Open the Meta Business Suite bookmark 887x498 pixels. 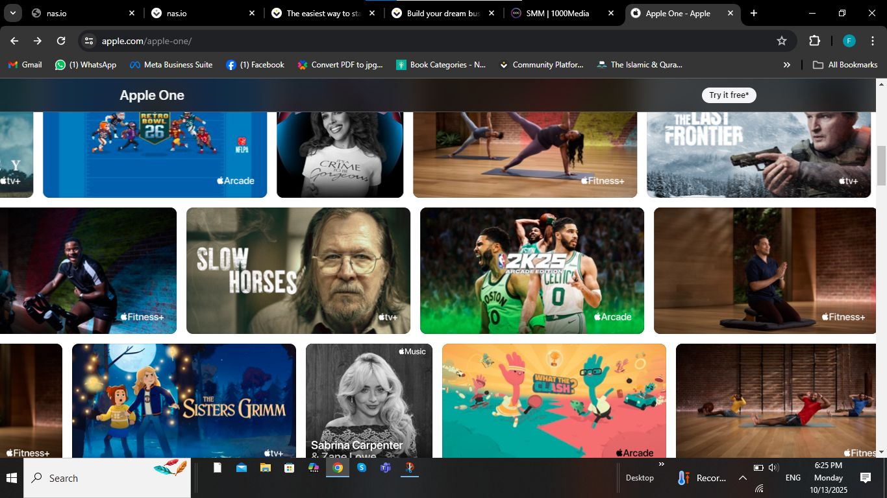pos(171,65)
